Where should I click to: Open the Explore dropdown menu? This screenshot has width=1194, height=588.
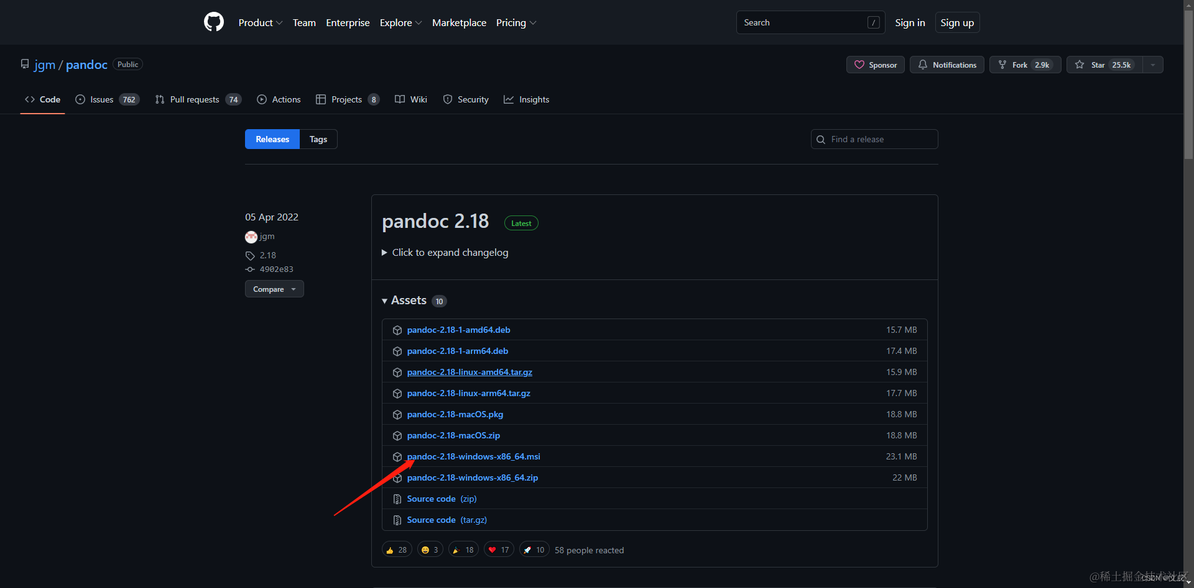pyautogui.click(x=401, y=22)
